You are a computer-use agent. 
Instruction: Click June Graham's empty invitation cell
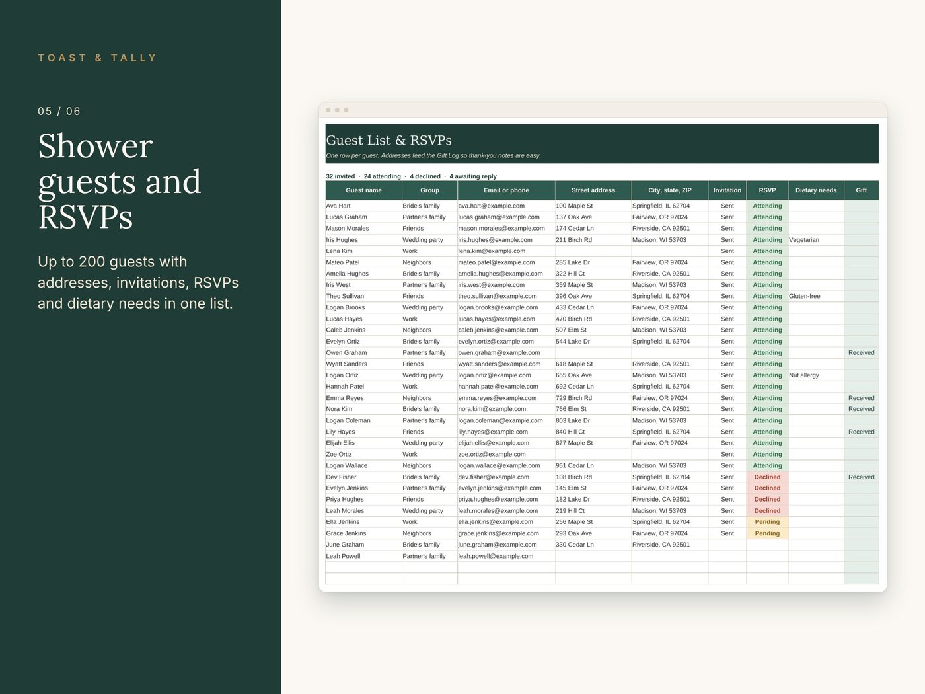click(x=727, y=545)
